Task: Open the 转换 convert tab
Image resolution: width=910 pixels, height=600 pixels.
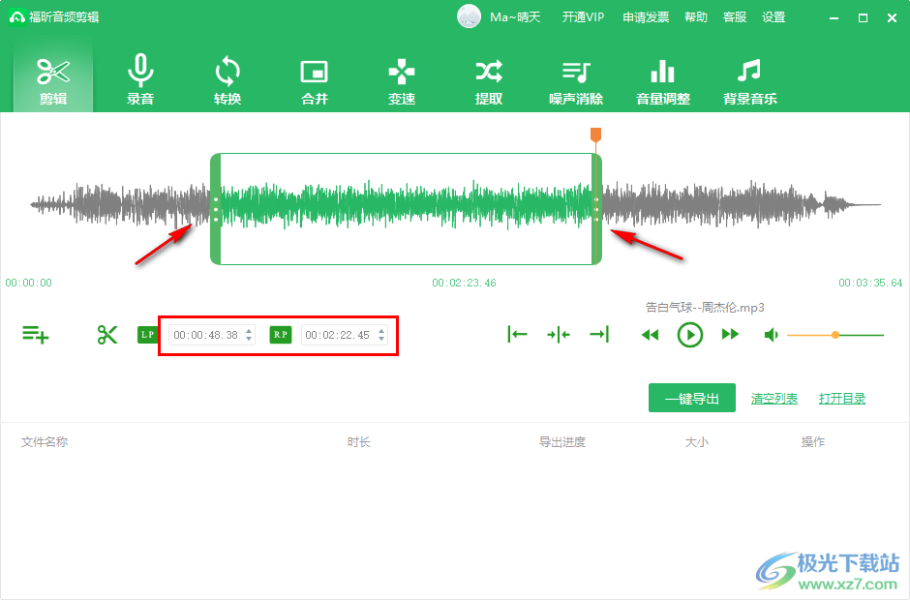Action: click(227, 80)
